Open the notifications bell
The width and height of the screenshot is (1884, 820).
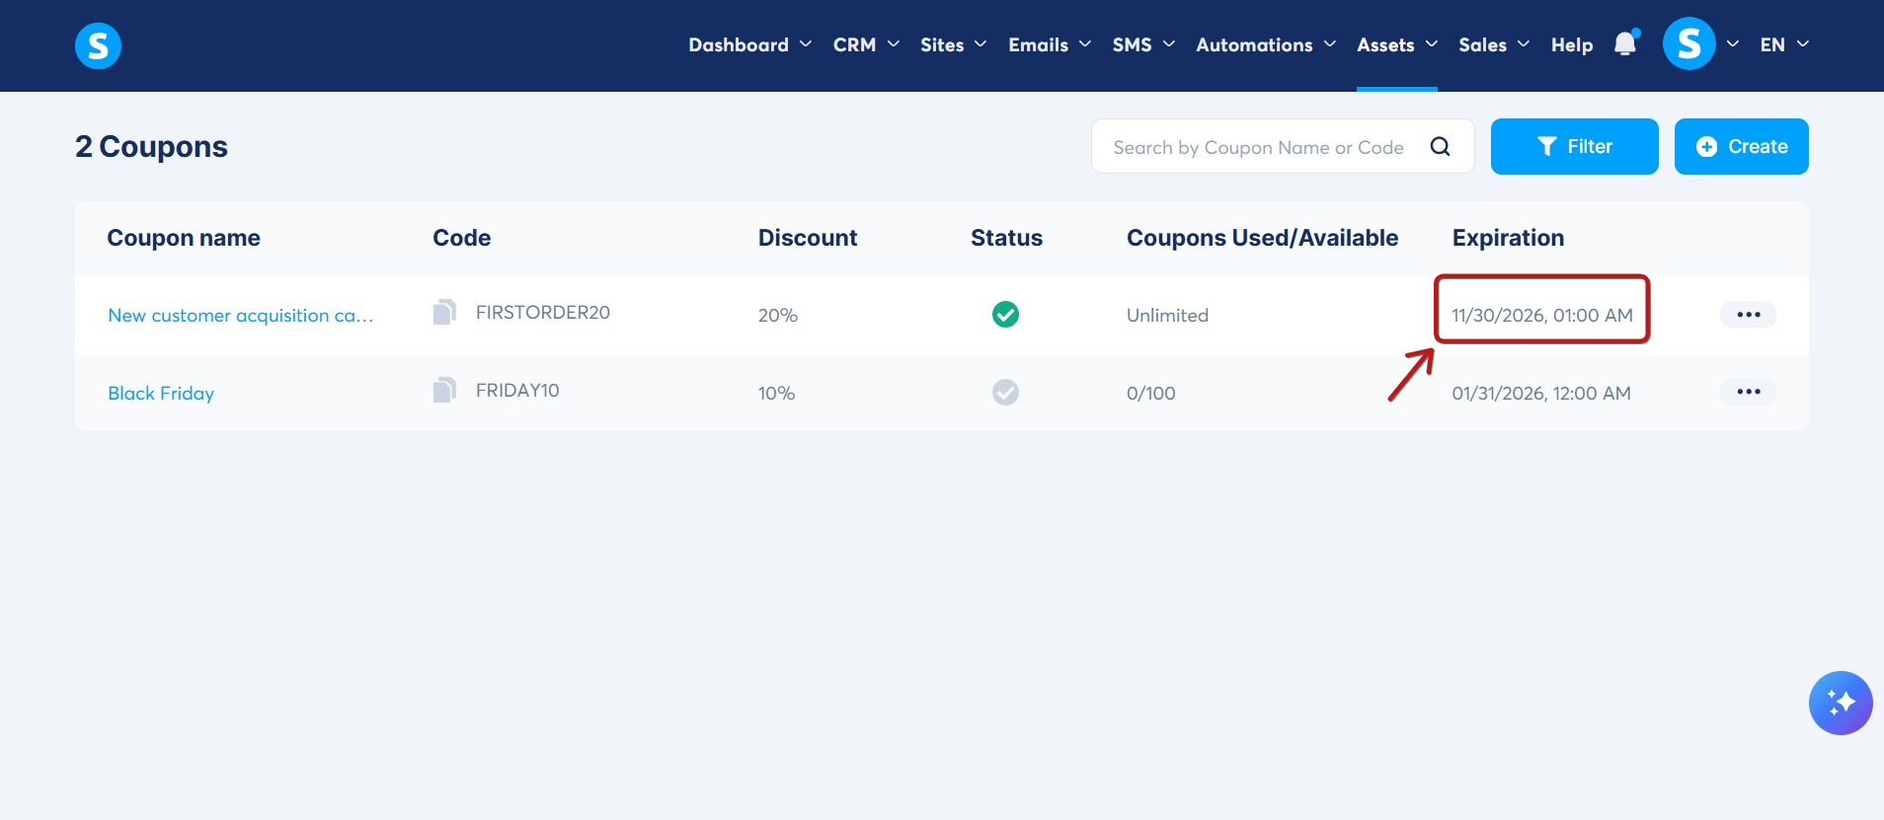(x=1625, y=43)
